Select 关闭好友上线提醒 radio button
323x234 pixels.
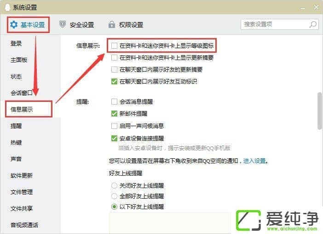(x=114, y=186)
